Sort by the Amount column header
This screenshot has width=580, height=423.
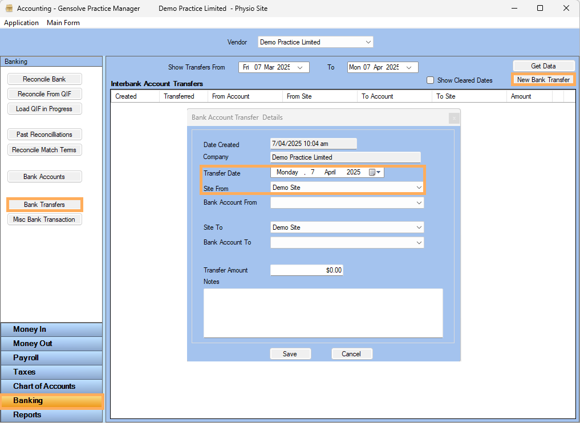pyautogui.click(x=529, y=96)
